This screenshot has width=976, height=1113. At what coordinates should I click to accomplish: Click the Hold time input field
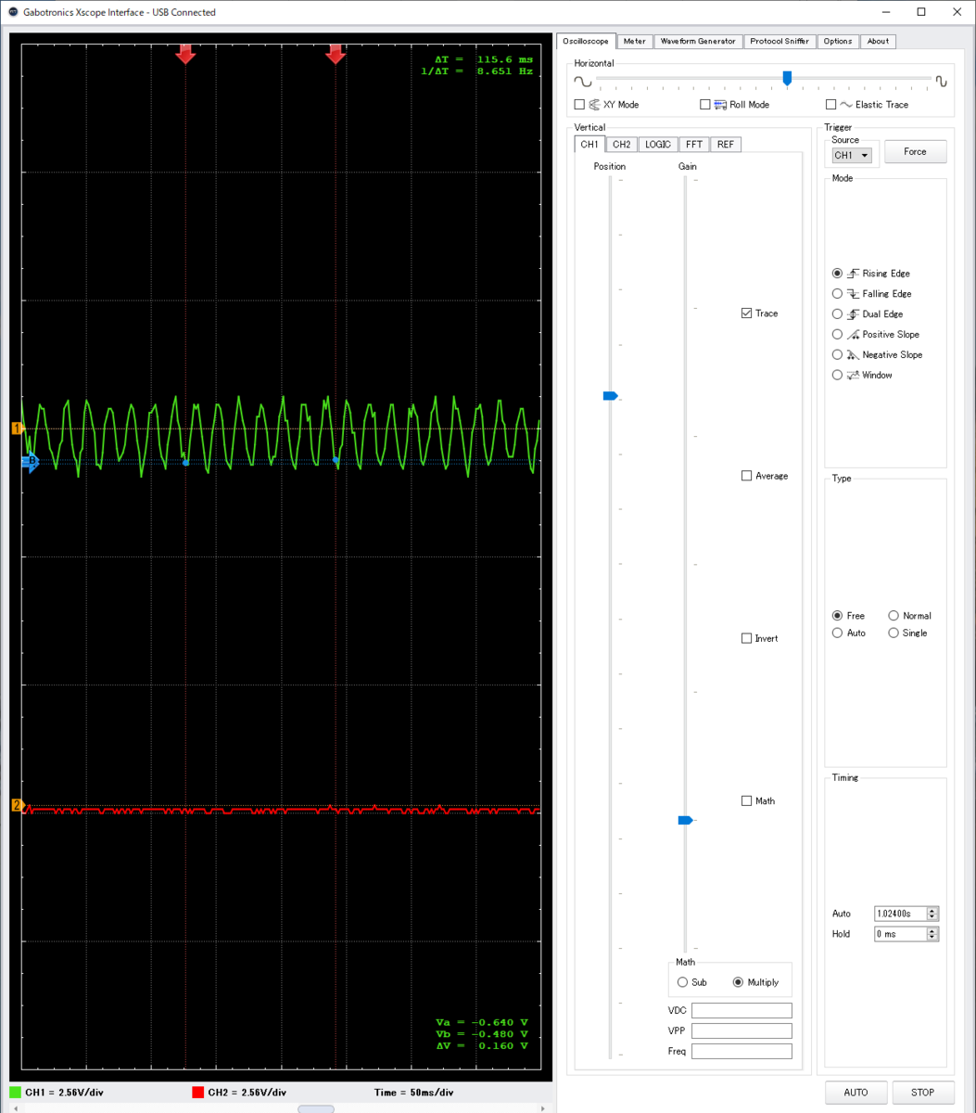pyautogui.click(x=899, y=934)
